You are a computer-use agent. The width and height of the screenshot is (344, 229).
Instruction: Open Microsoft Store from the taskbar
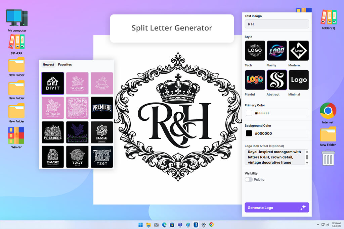[172, 225]
